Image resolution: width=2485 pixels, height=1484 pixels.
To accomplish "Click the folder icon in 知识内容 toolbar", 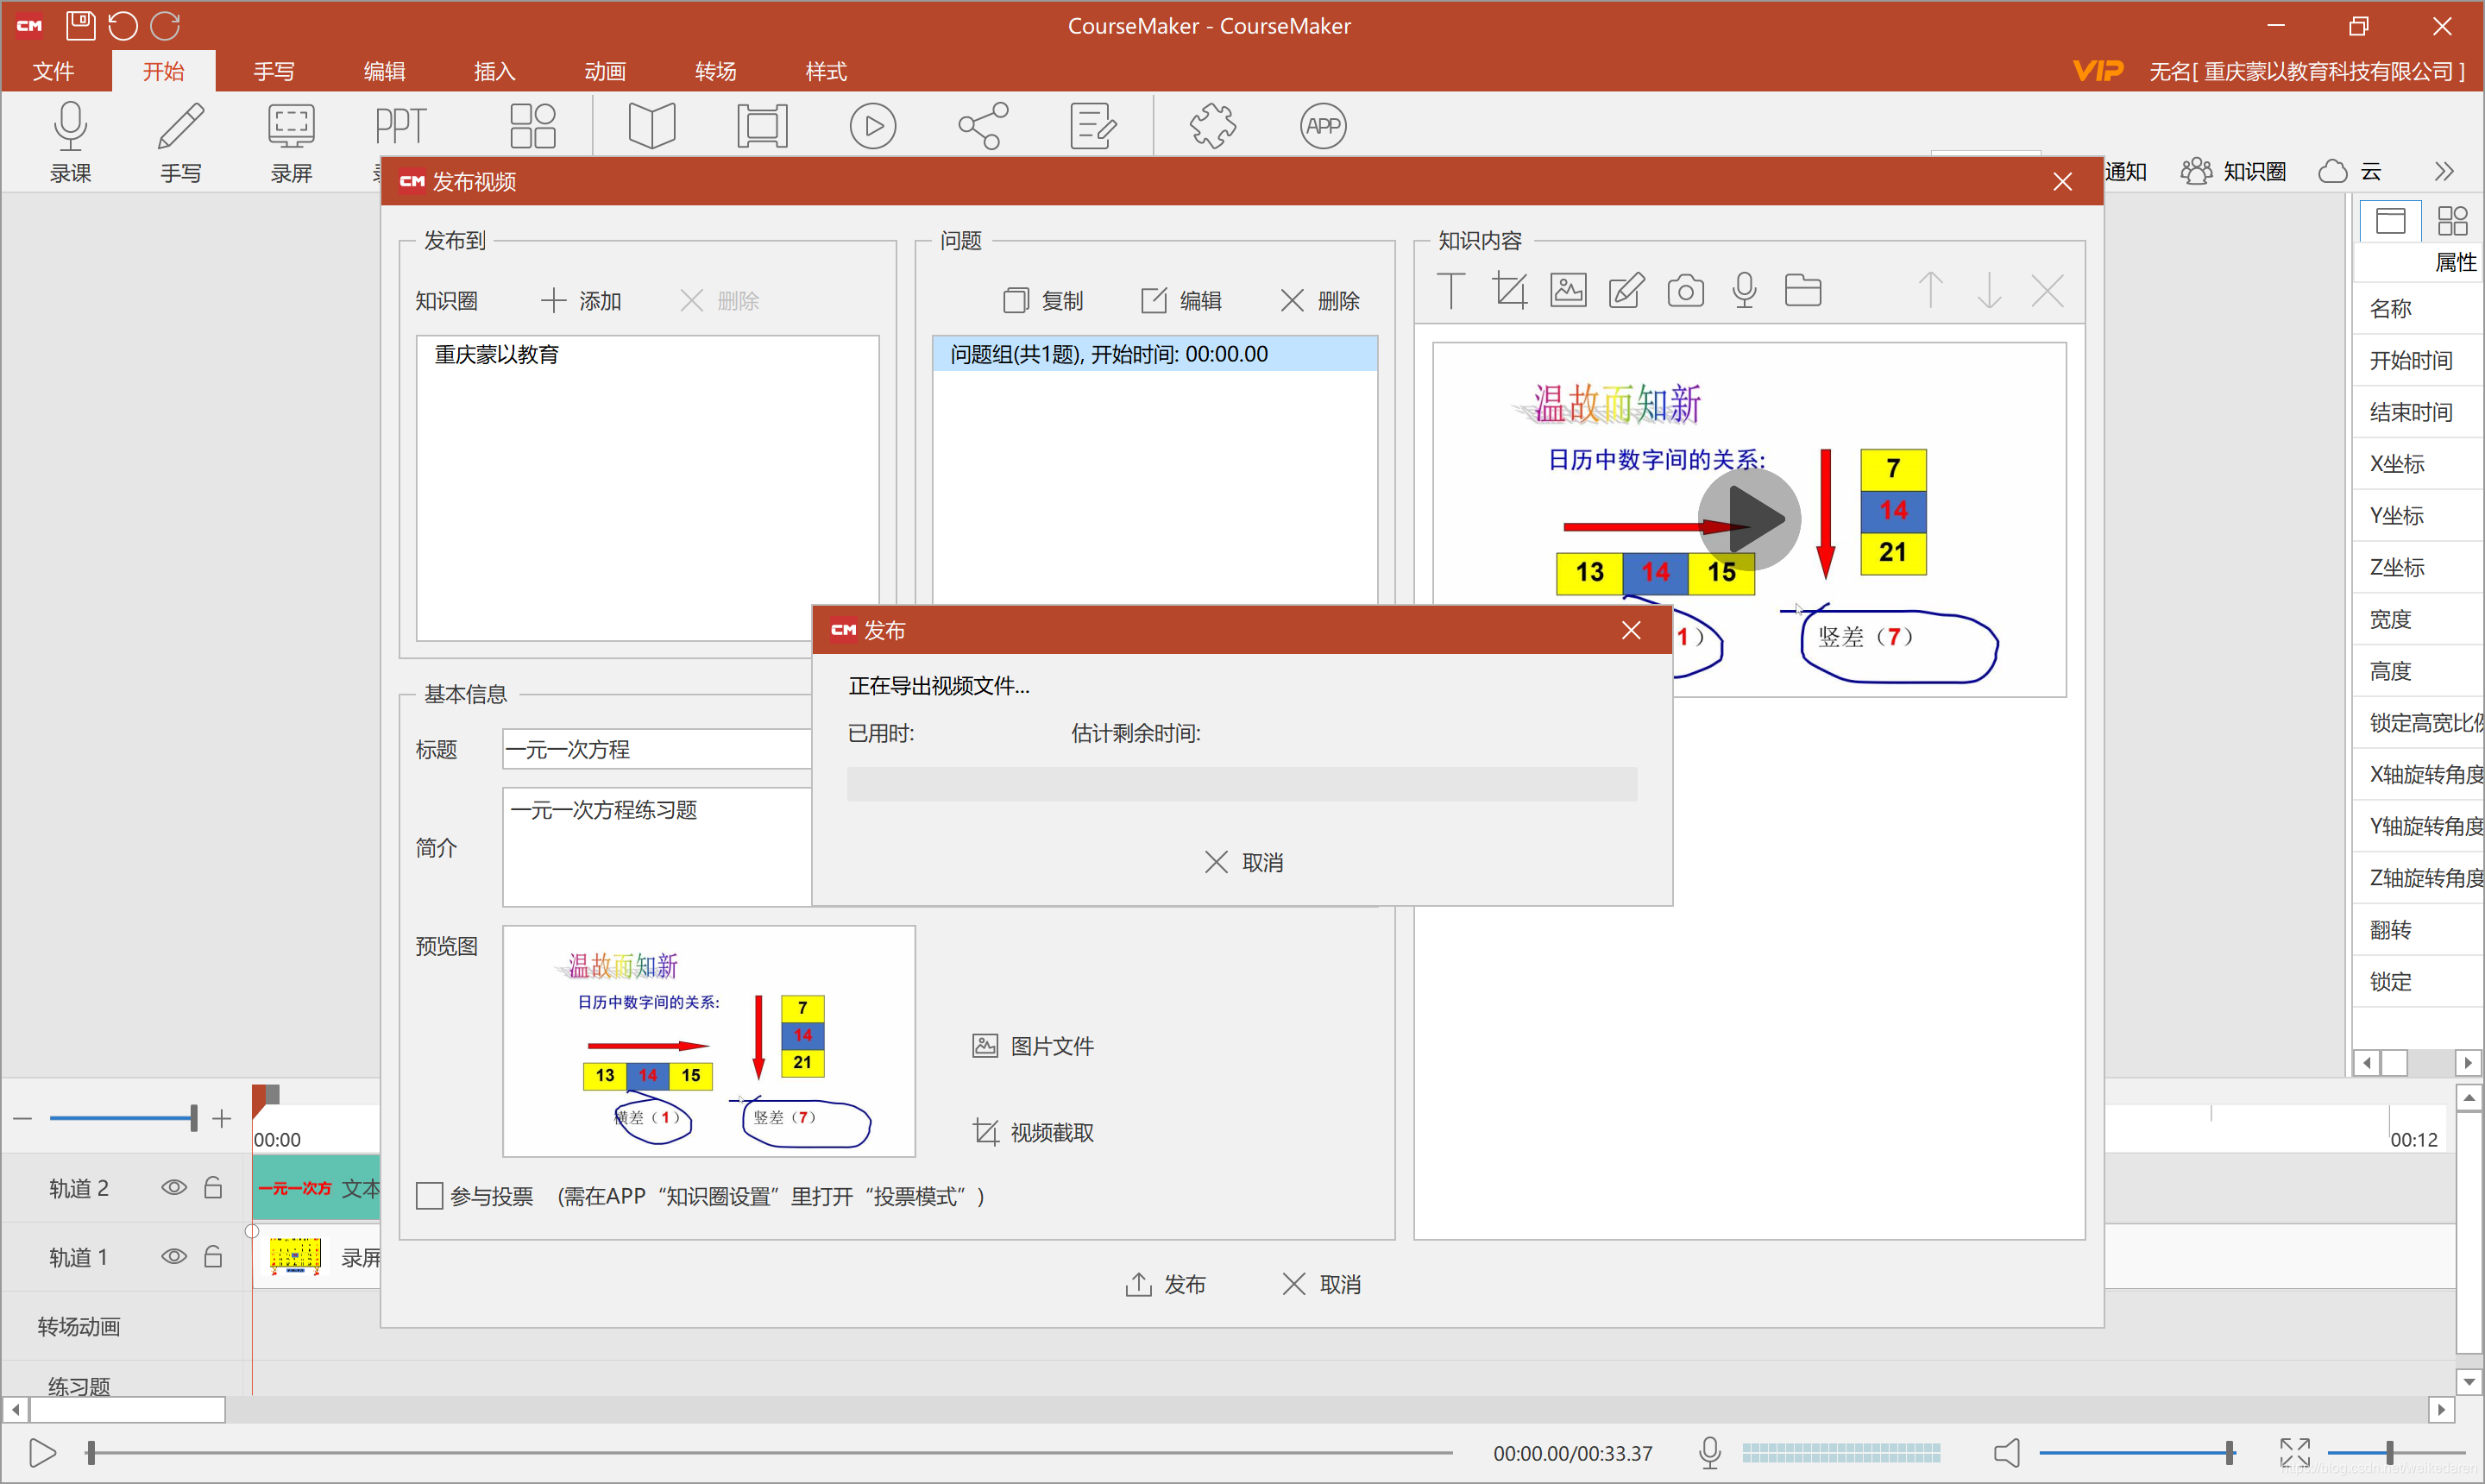I will tap(1802, 291).
